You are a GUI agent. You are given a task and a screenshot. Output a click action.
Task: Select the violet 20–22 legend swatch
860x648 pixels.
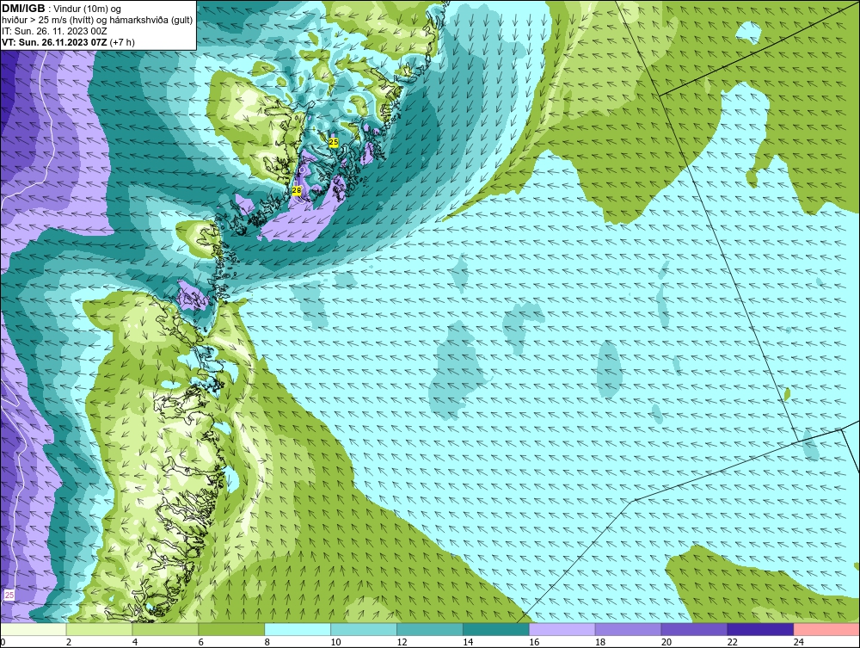[x=694, y=629]
